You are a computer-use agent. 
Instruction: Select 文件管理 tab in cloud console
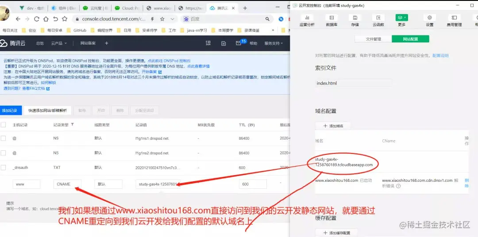[373, 39]
